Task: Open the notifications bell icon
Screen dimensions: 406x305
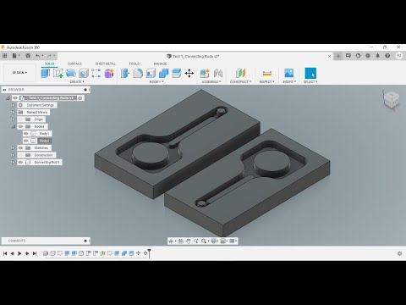Action: 378,56
